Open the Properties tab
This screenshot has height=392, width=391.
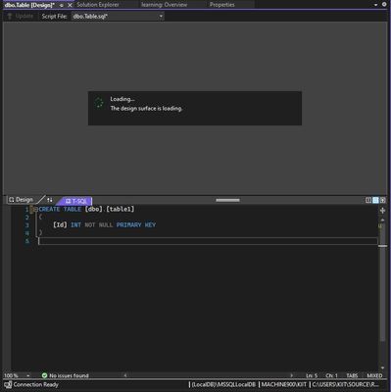click(222, 5)
